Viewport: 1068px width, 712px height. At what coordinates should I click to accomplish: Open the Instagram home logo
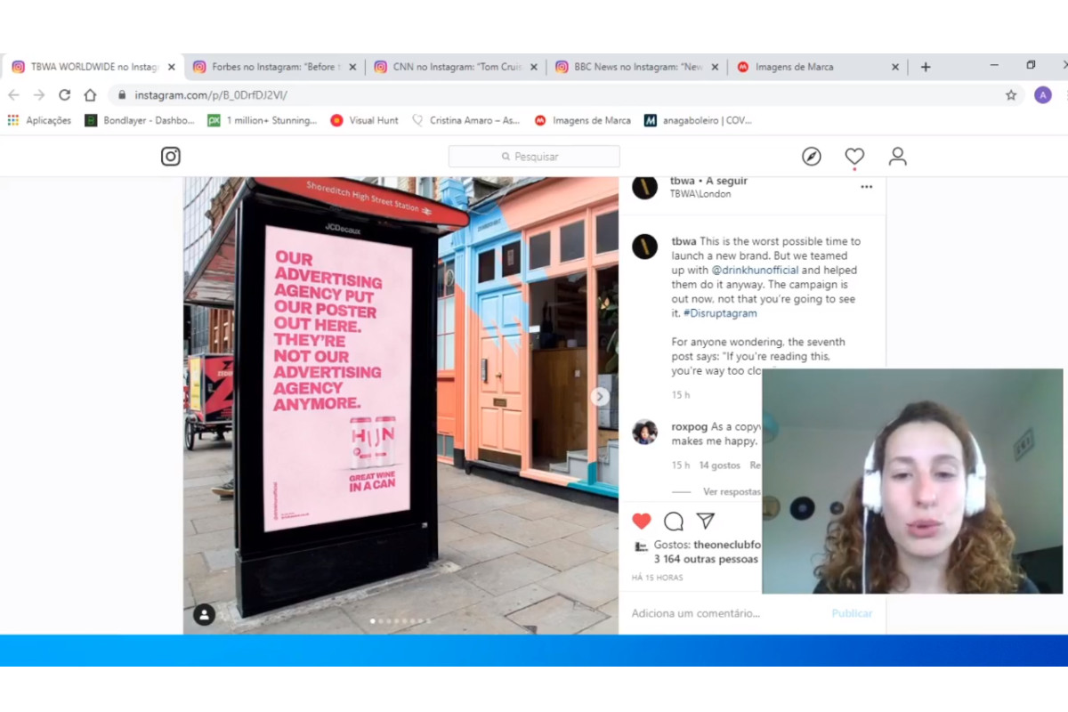click(x=171, y=157)
